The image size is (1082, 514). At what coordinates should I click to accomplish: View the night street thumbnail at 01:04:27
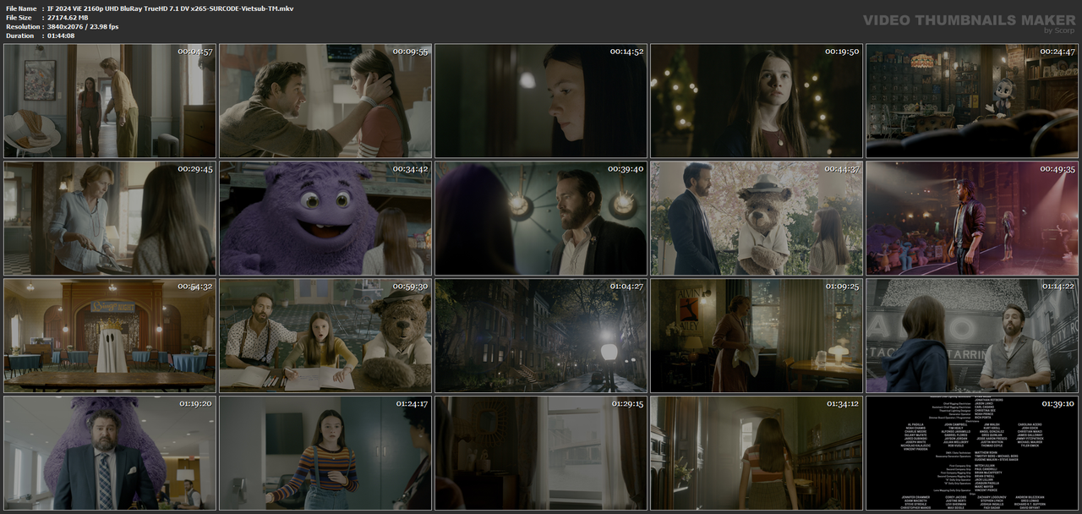(541, 336)
